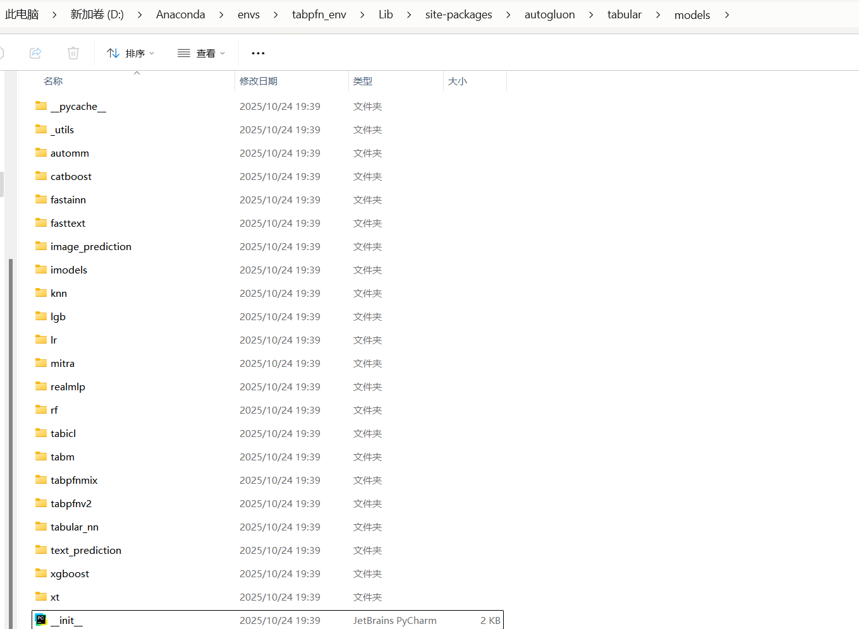Select the imodels folder icon
859x629 pixels.
(41, 269)
